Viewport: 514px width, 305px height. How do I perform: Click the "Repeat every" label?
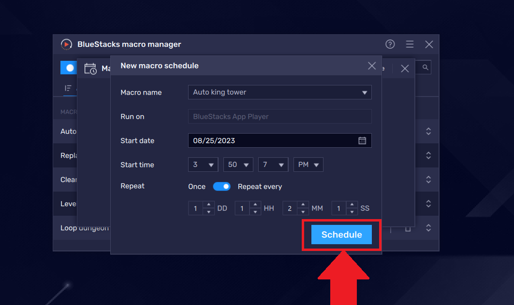click(260, 187)
